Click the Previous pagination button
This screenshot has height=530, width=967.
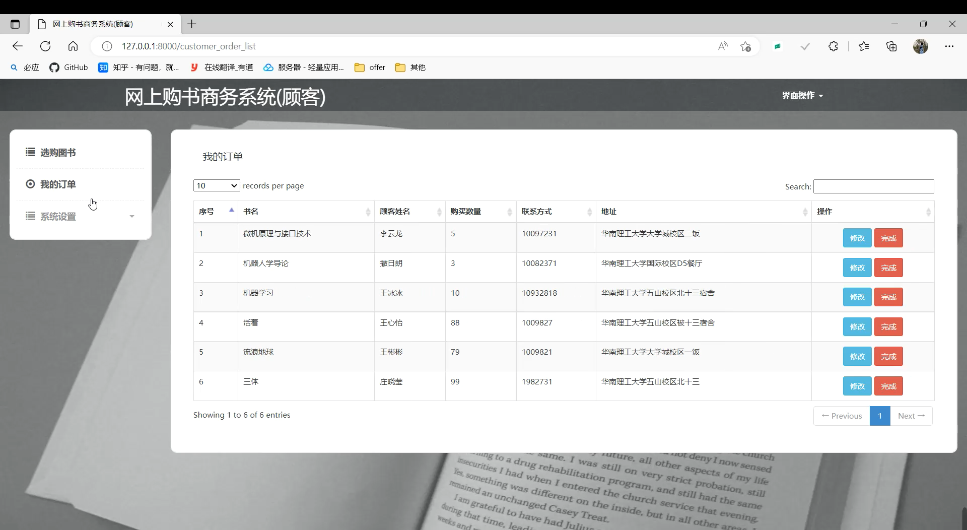click(842, 416)
